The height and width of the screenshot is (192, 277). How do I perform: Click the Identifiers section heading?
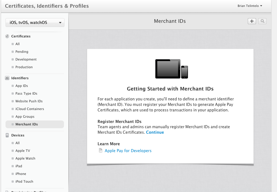20,78
